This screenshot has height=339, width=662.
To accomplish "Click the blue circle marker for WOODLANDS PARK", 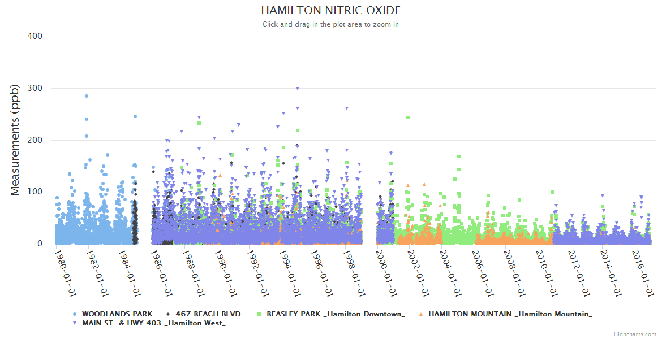I will pyautogui.click(x=75, y=314).
